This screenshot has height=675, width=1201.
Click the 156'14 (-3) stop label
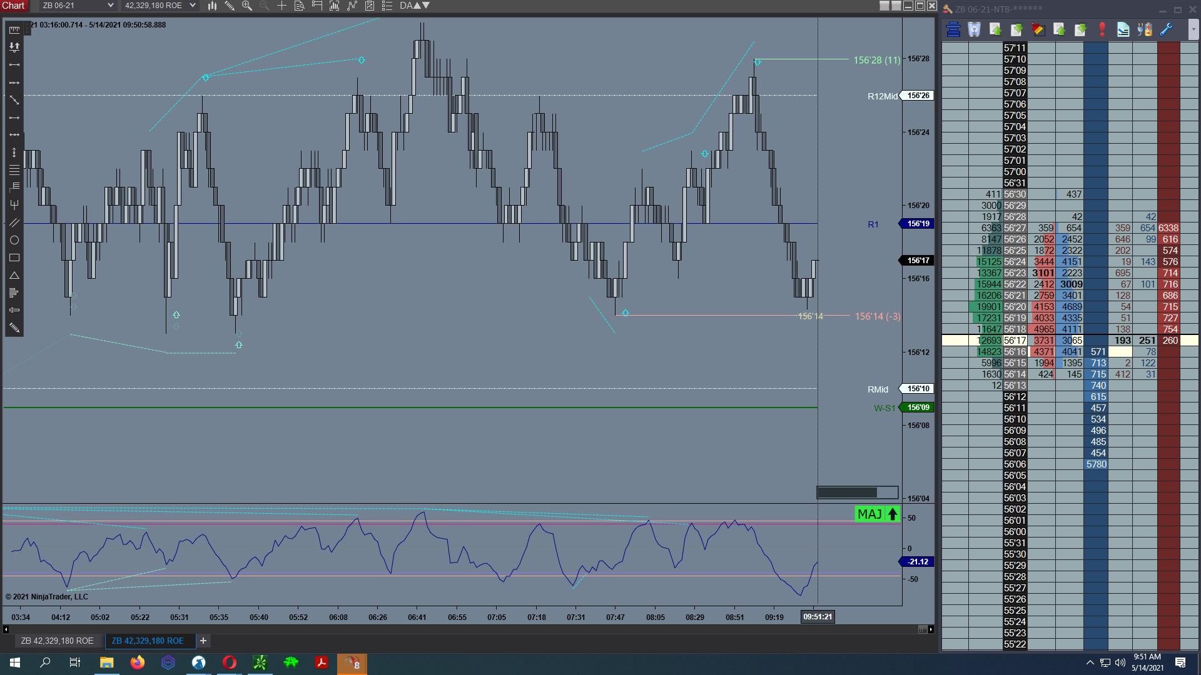click(x=878, y=316)
